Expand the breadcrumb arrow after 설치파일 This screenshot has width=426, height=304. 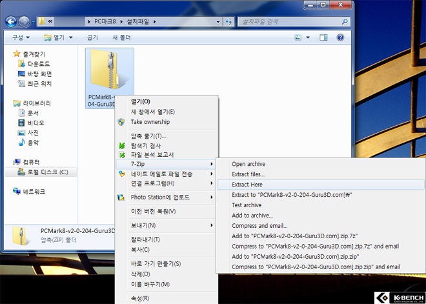pos(154,22)
